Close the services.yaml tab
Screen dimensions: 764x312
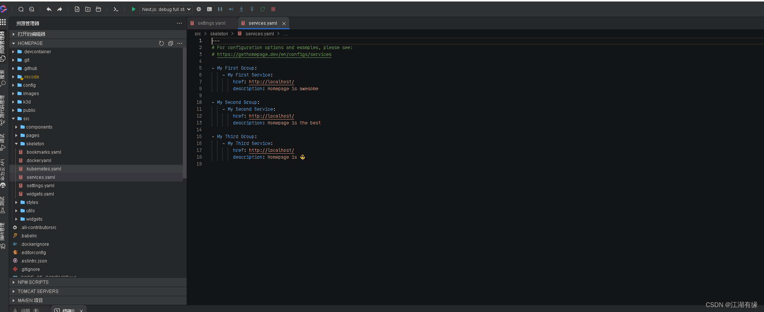(284, 24)
